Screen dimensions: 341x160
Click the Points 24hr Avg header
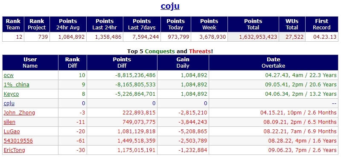pos(68,24)
